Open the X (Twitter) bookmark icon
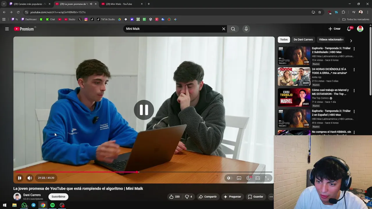The height and width of the screenshot is (209, 372). 80,19
